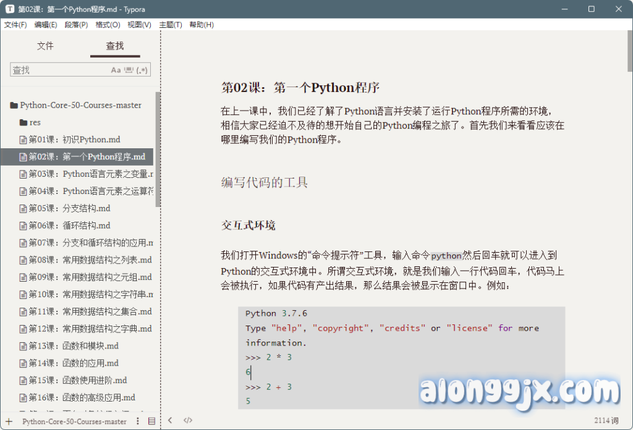
Task: Open the 主题(T) theme menu
Action: 171,25
